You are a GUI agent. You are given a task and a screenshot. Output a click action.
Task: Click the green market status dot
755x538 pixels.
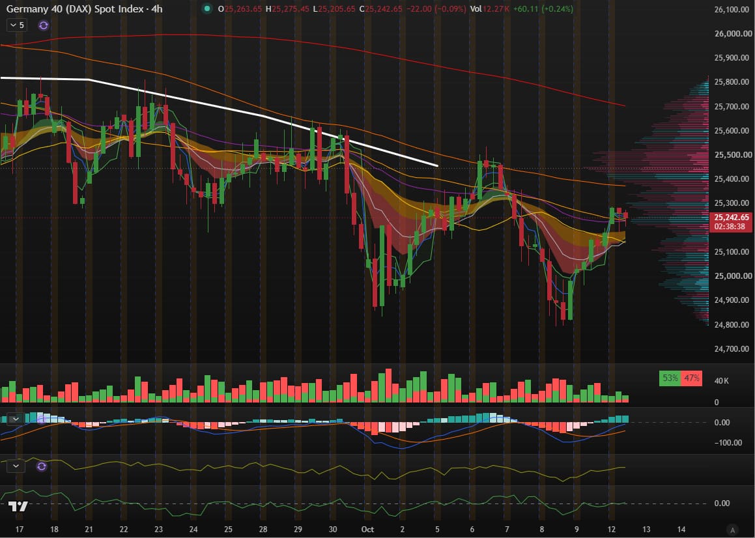207,8
